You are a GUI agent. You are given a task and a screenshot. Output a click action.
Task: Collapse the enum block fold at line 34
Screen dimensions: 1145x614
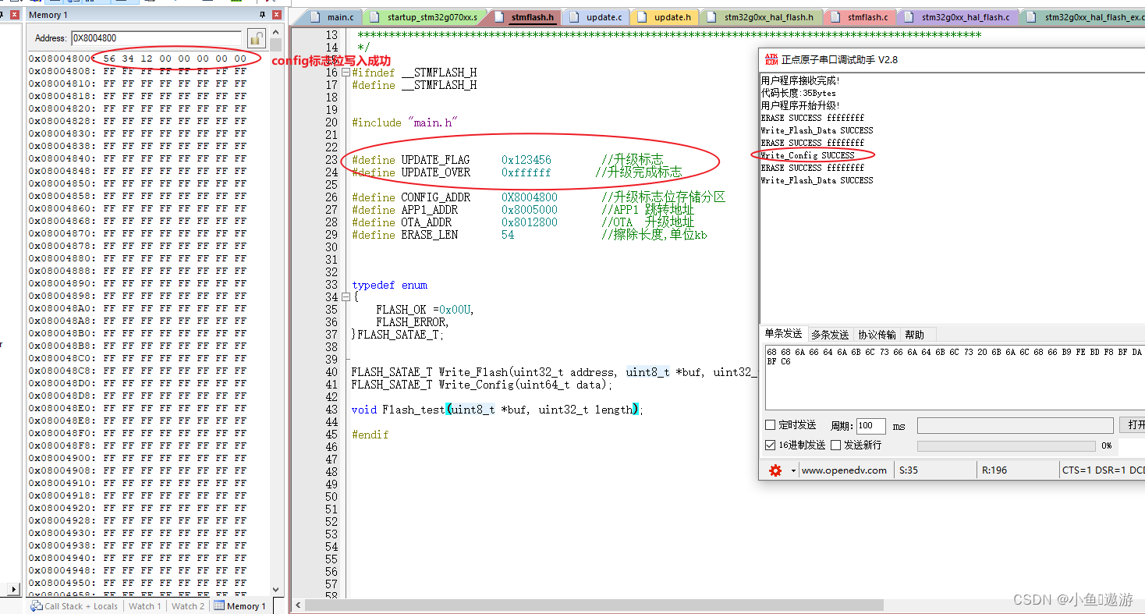[345, 297]
